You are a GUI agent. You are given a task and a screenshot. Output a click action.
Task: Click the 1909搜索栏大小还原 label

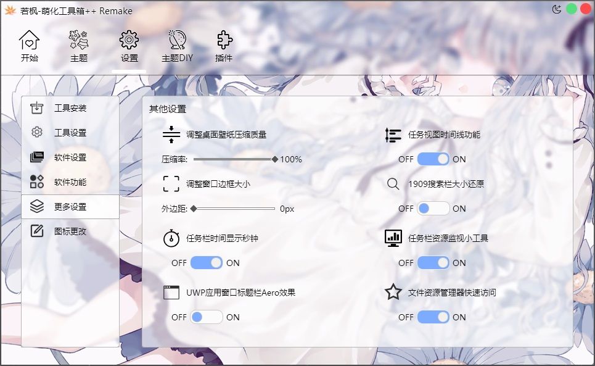(x=446, y=184)
